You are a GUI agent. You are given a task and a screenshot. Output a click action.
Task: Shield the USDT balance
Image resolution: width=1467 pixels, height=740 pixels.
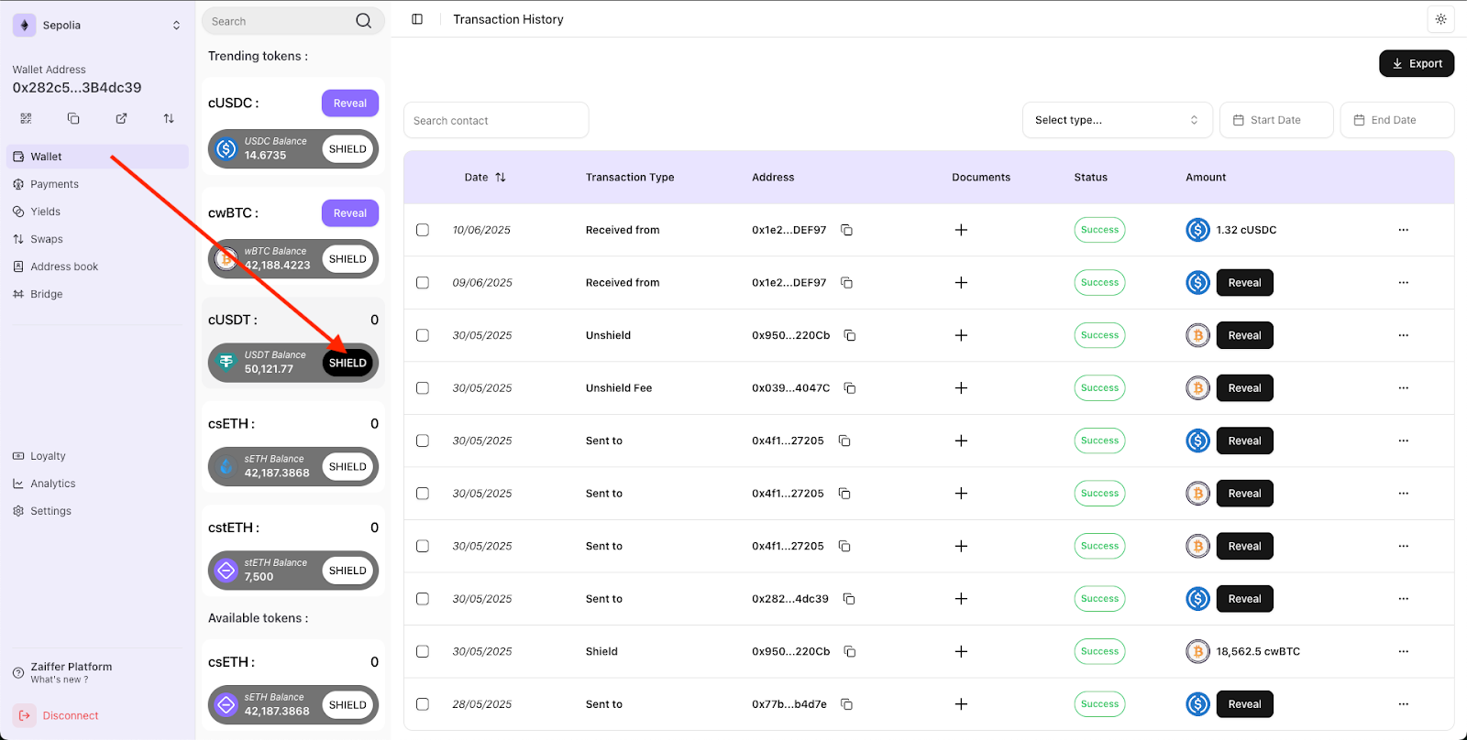tap(347, 363)
